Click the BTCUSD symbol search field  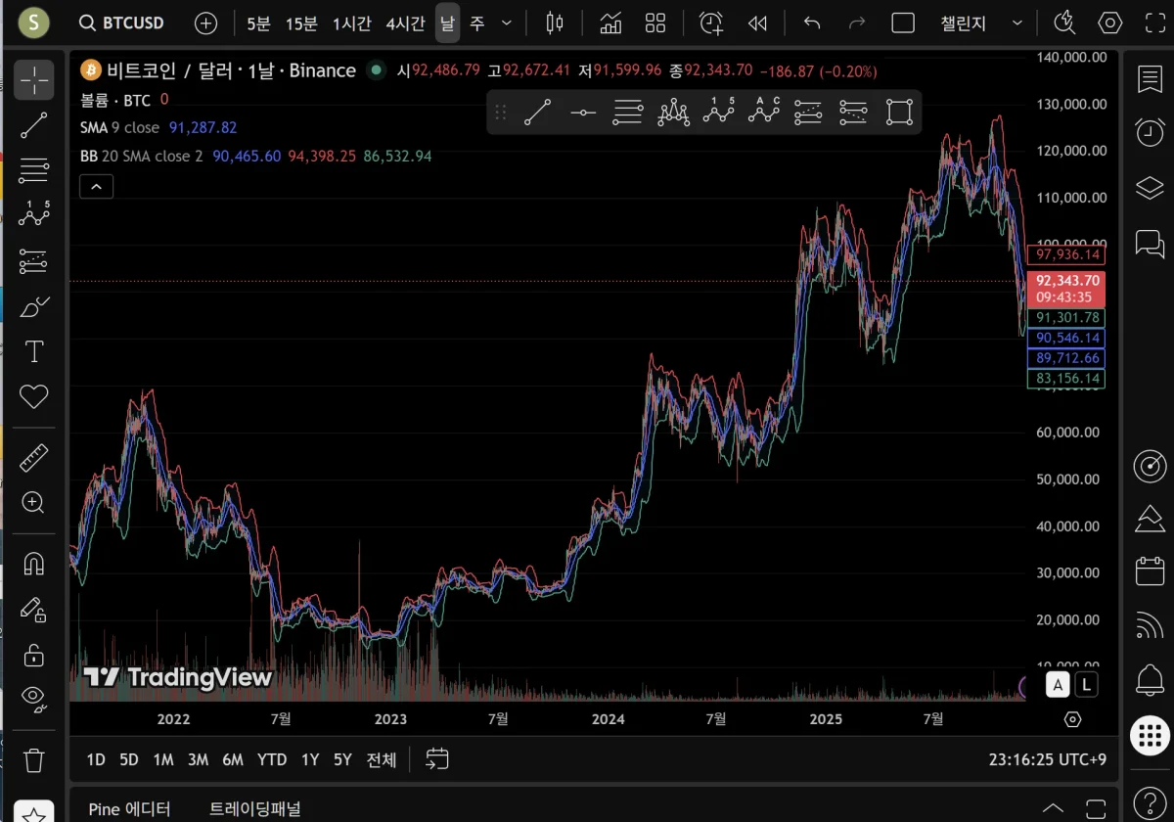pyautogui.click(x=122, y=23)
